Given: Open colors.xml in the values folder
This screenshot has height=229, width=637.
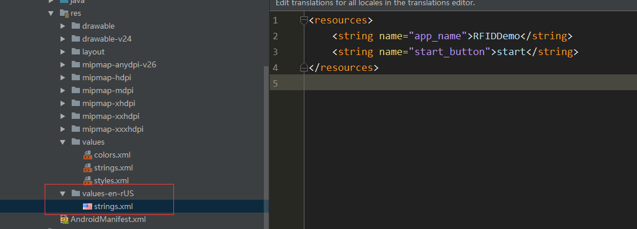Looking at the screenshot, I should pos(112,155).
